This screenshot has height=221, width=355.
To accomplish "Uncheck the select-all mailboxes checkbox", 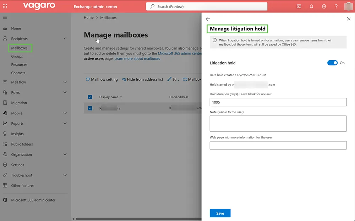I will click(x=90, y=97).
